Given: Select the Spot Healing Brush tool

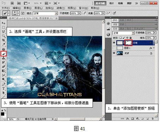Looking at the screenshot, I should [4, 49].
